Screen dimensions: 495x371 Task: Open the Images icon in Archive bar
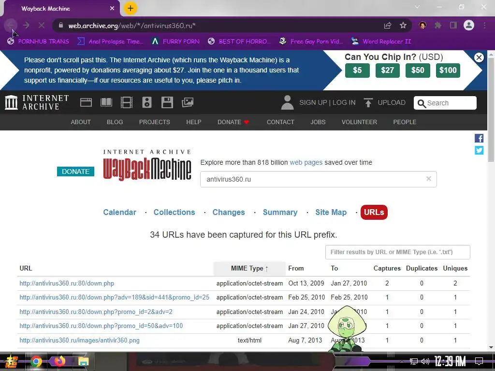click(188, 102)
